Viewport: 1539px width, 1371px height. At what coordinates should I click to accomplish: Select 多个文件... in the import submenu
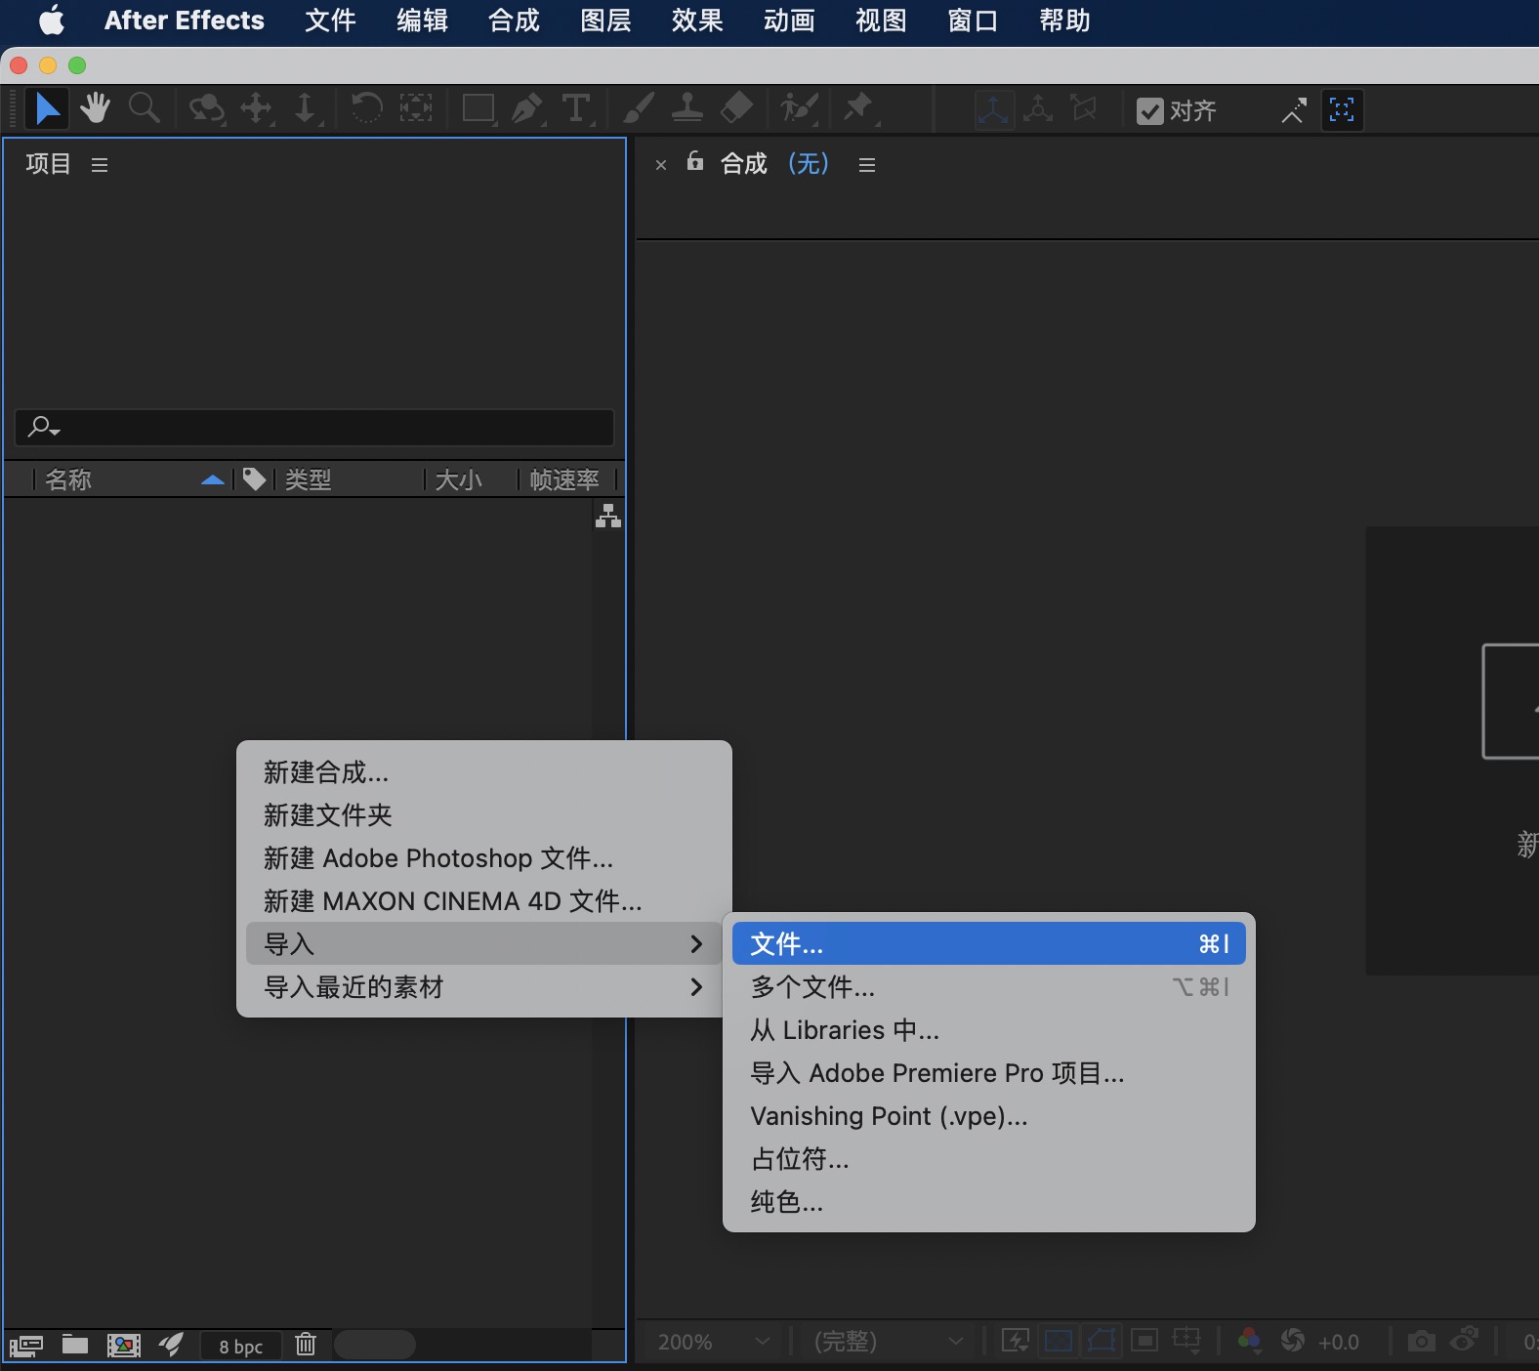[x=989, y=987]
